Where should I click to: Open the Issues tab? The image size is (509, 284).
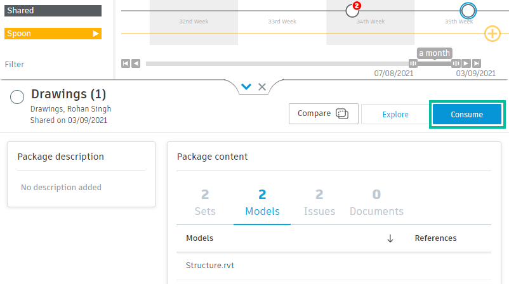pos(320,203)
